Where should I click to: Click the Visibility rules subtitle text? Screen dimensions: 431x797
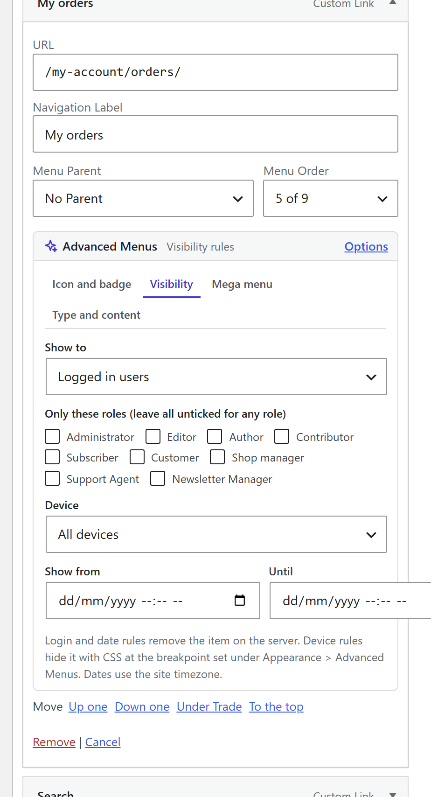coord(201,247)
